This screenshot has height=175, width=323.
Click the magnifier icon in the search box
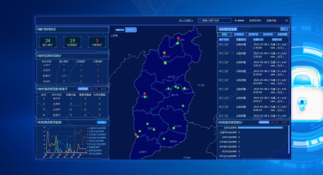pos(200,21)
